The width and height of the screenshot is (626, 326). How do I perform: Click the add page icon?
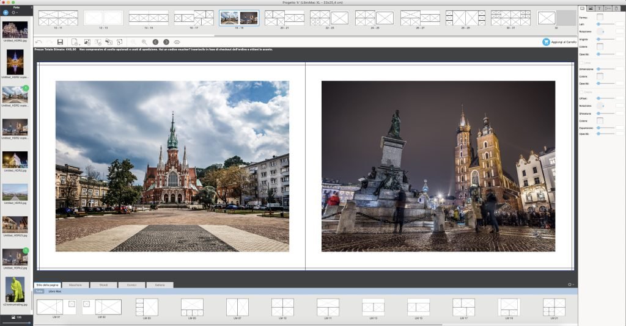(x=75, y=42)
